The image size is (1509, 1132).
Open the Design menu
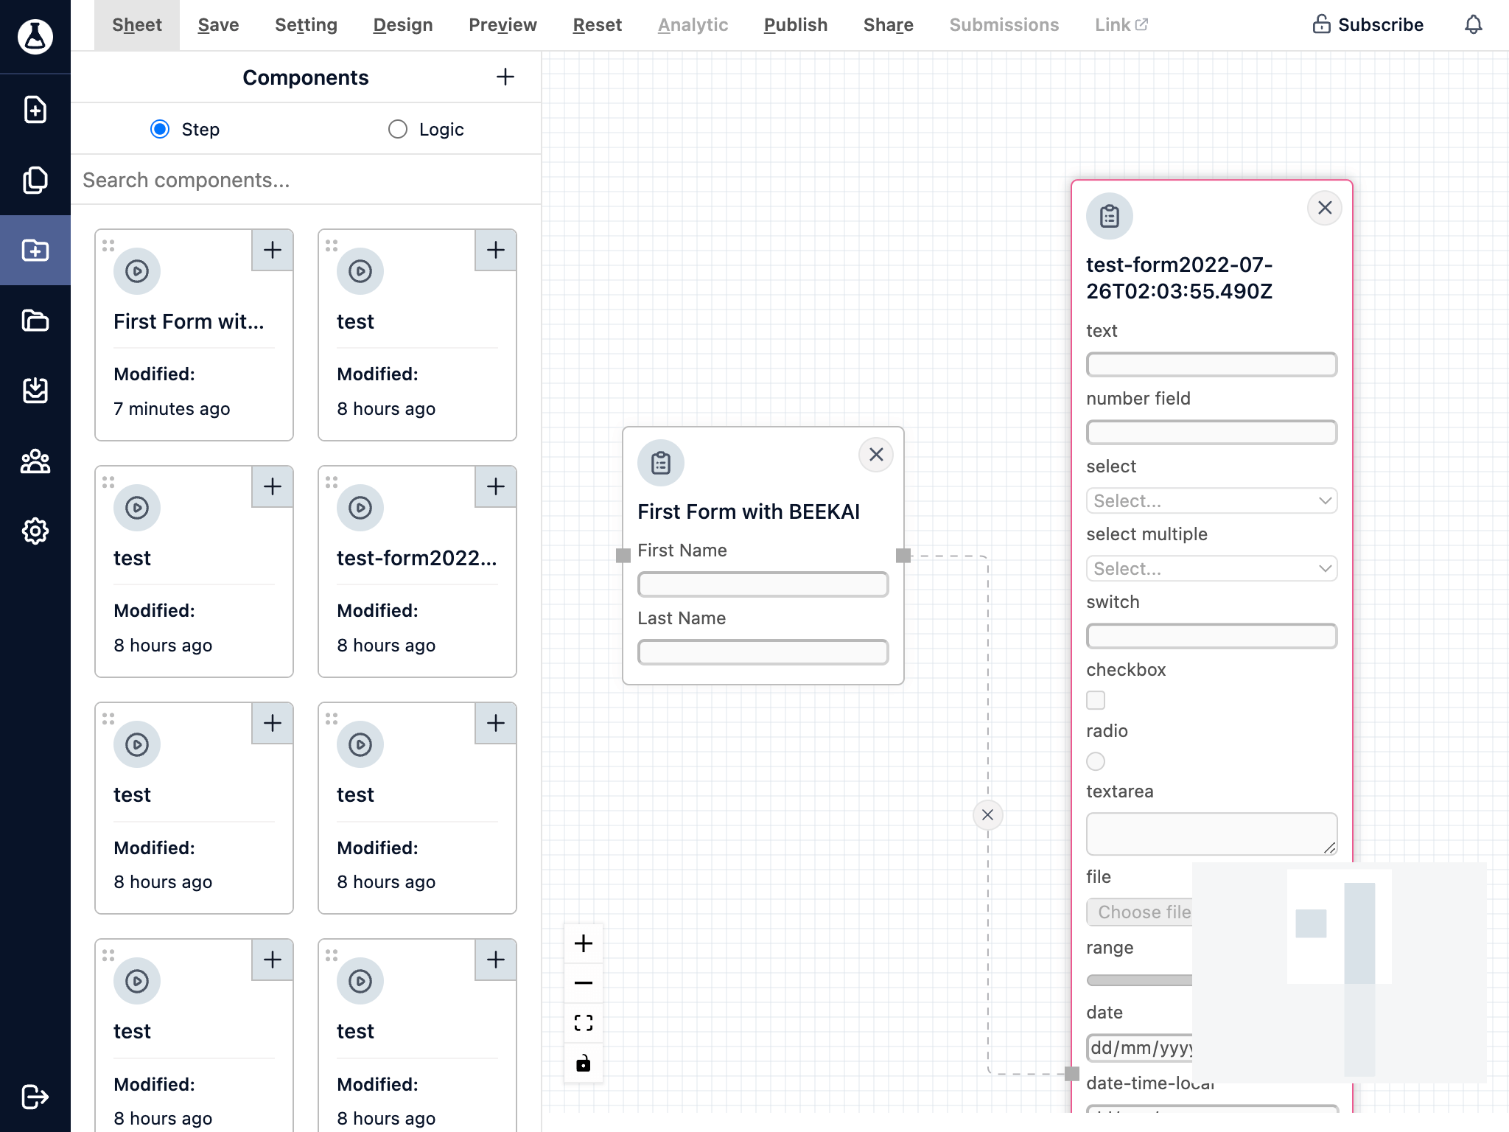coord(403,25)
